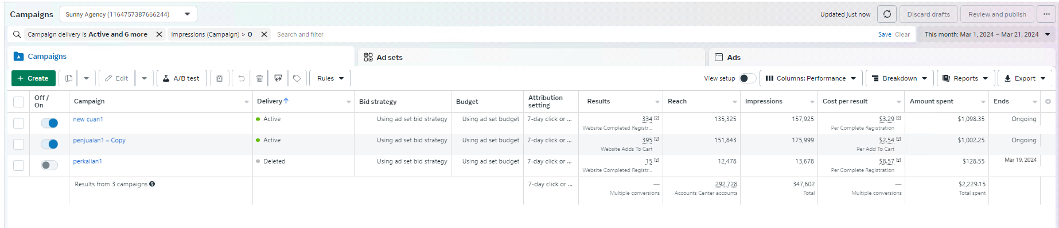Screen dimensions: 1059x228
Task: Open the date range picker This month
Action: point(987,34)
